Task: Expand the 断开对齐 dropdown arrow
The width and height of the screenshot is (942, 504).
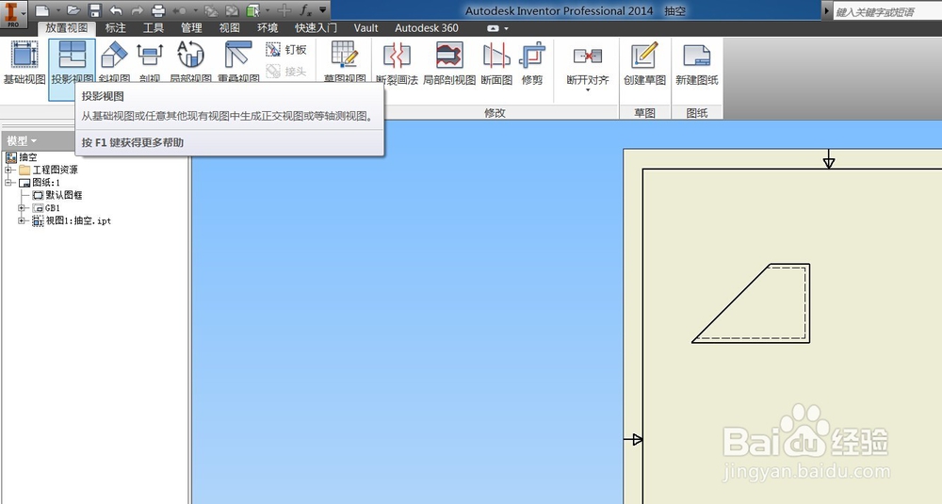Action: 588,90
